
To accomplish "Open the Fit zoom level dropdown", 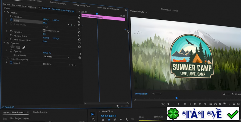I will pyautogui.click(x=157, y=94).
